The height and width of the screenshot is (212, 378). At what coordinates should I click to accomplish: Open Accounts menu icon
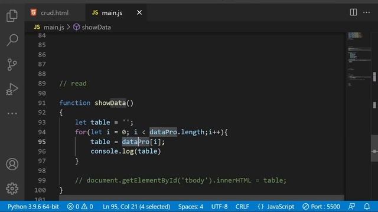click(x=12, y=164)
